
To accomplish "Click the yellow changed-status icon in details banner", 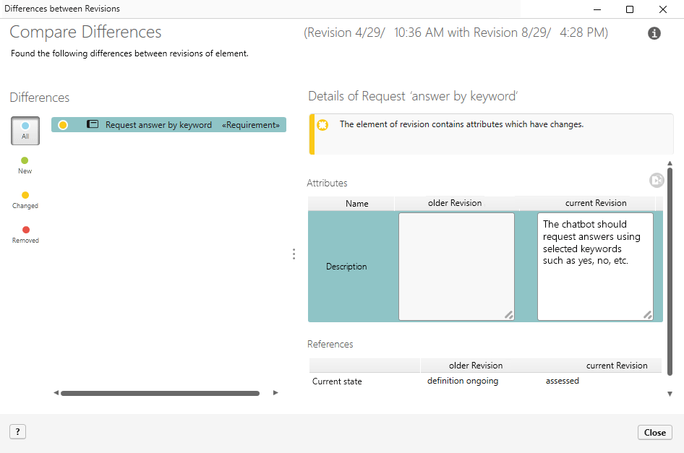I will pos(322,125).
